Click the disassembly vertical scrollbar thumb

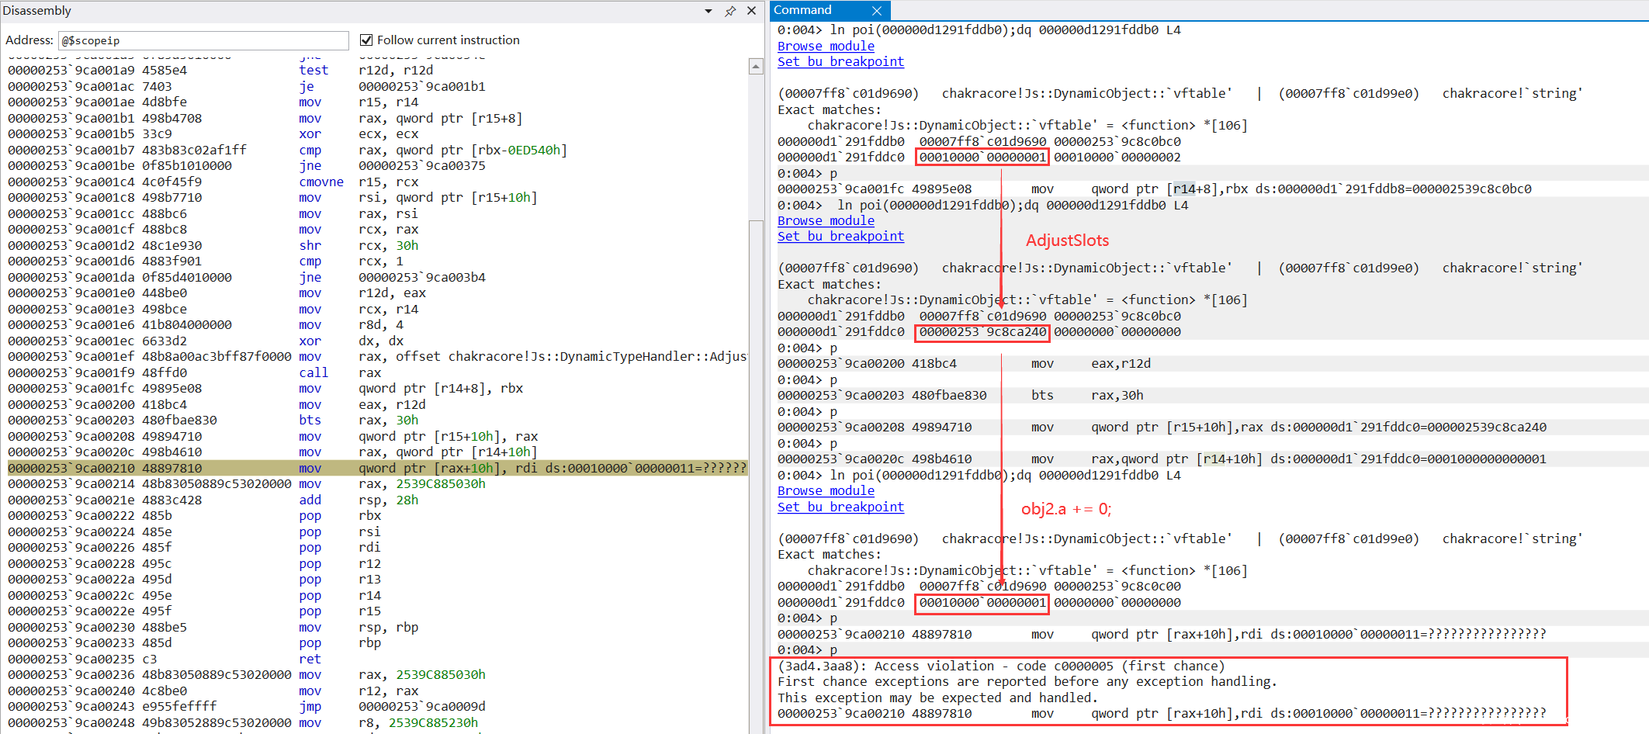click(756, 466)
